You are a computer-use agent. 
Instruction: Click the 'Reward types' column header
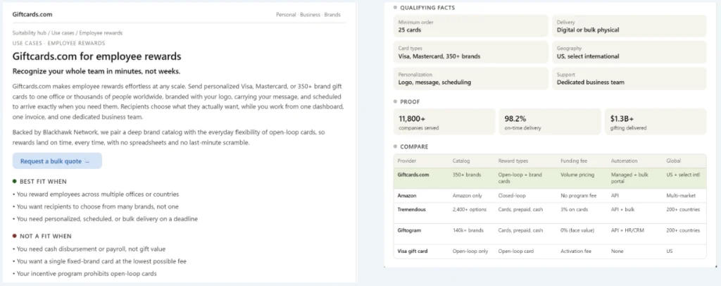tap(513, 161)
